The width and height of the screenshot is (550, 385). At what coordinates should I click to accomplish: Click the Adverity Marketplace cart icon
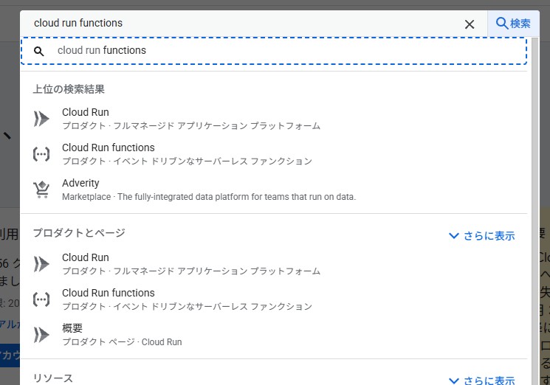(x=42, y=190)
